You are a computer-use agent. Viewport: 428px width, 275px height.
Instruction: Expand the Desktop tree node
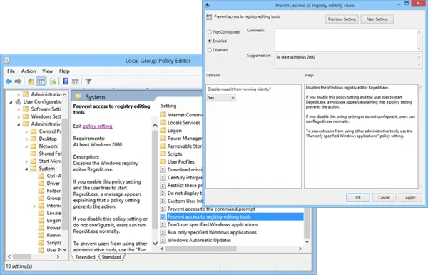26,139
